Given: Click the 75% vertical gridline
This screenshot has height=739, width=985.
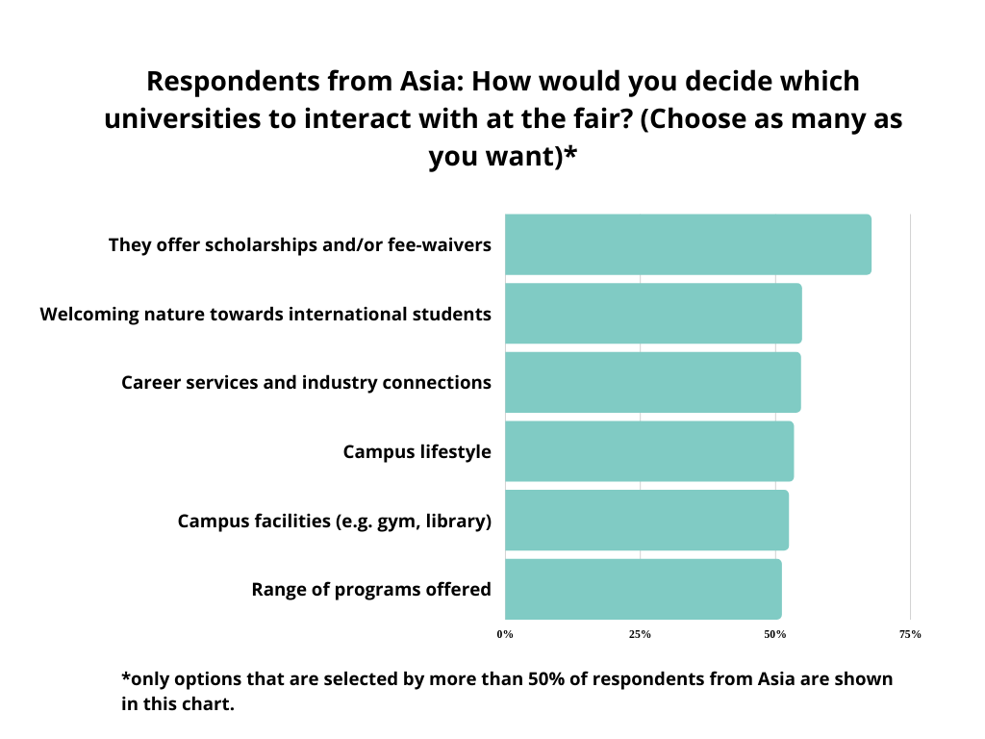Looking at the screenshot, I should pos(910,417).
